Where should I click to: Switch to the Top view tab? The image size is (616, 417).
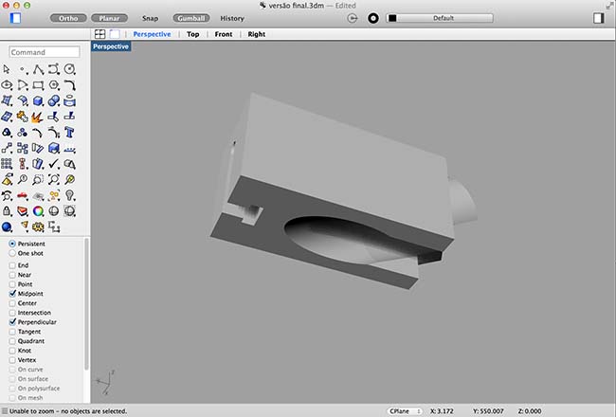tap(193, 34)
